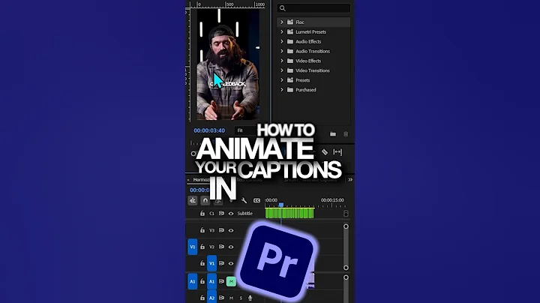
Task: Click the bottom handle of video tracks scrollbar
Action: pyautogui.click(x=346, y=268)
